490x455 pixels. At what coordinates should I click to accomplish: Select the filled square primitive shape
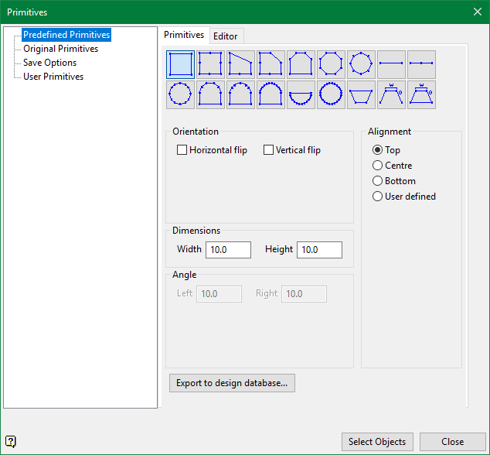[x=180, y=64]
